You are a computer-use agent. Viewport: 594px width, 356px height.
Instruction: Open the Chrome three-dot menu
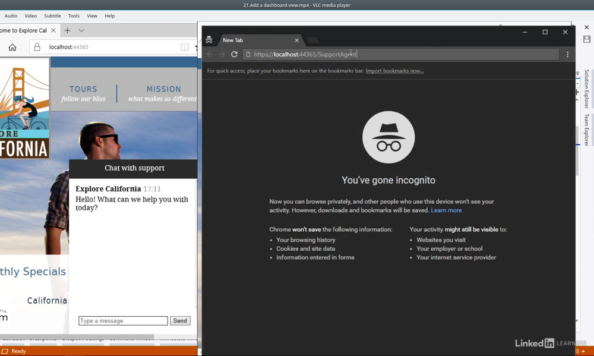(x=567, y=54)
